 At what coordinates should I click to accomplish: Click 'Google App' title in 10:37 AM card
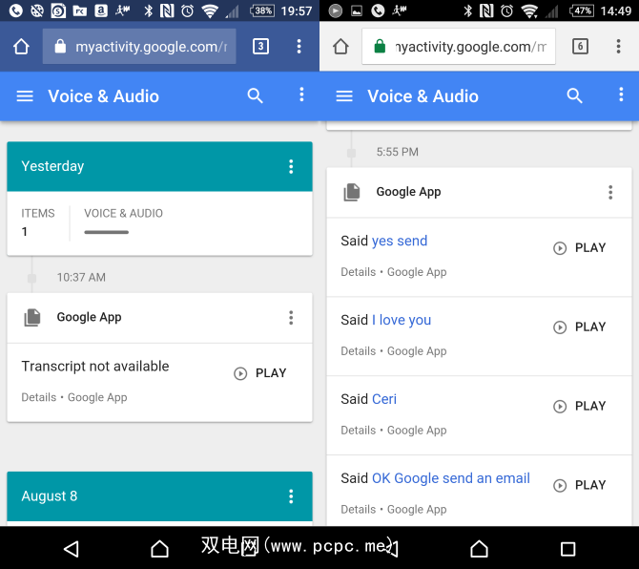tap(89, 317)
